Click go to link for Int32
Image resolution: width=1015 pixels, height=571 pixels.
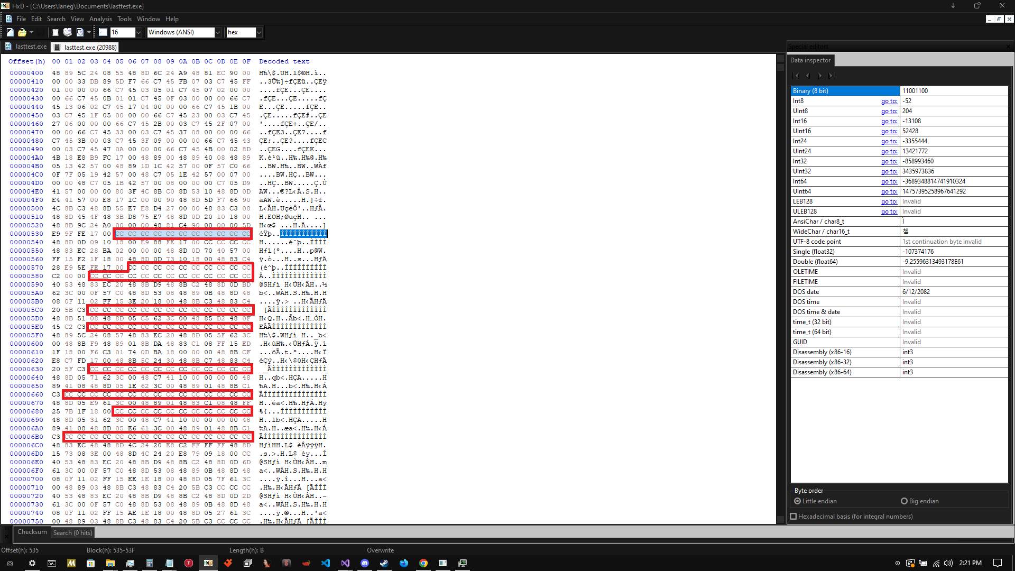[x=889, y=161]
